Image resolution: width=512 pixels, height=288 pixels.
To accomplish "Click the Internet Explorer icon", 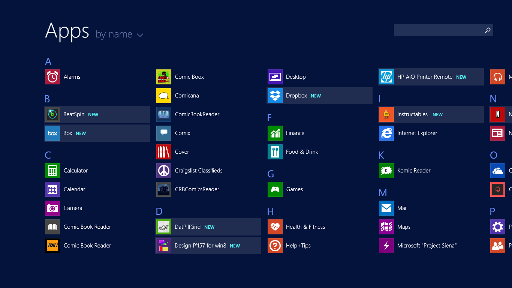I will [x=386, y=133].
